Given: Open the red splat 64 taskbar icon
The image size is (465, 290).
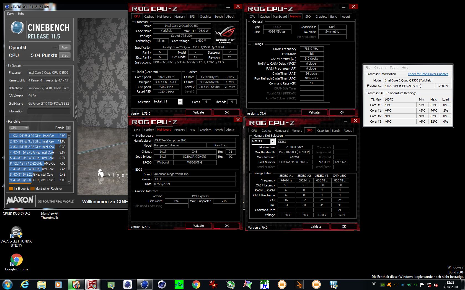Looking at the screenshot, I should pyautogui.click(x=213, y=284).
